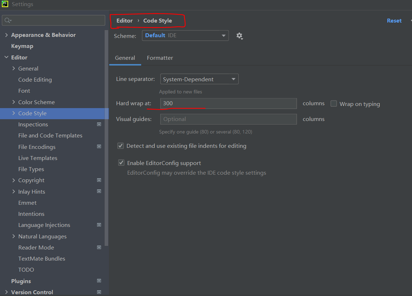Expand the Natural Languages node

tap(14, 236)
